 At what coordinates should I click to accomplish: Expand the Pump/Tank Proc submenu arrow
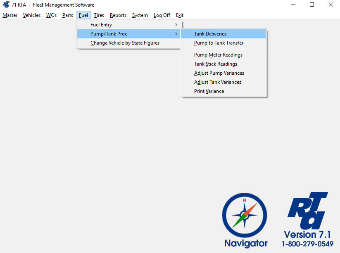tap(176, 34)
